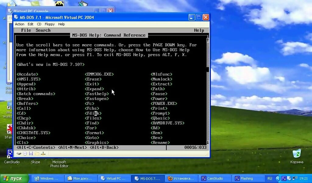Open the Attrib help topic
Viewport: 312px width, 183px height.
26,89
